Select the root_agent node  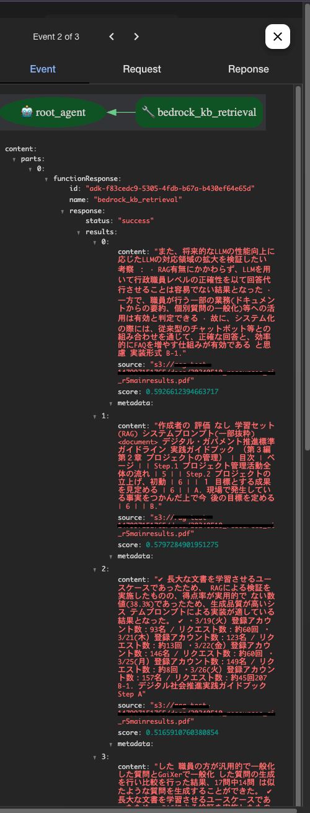coord(53,112)
